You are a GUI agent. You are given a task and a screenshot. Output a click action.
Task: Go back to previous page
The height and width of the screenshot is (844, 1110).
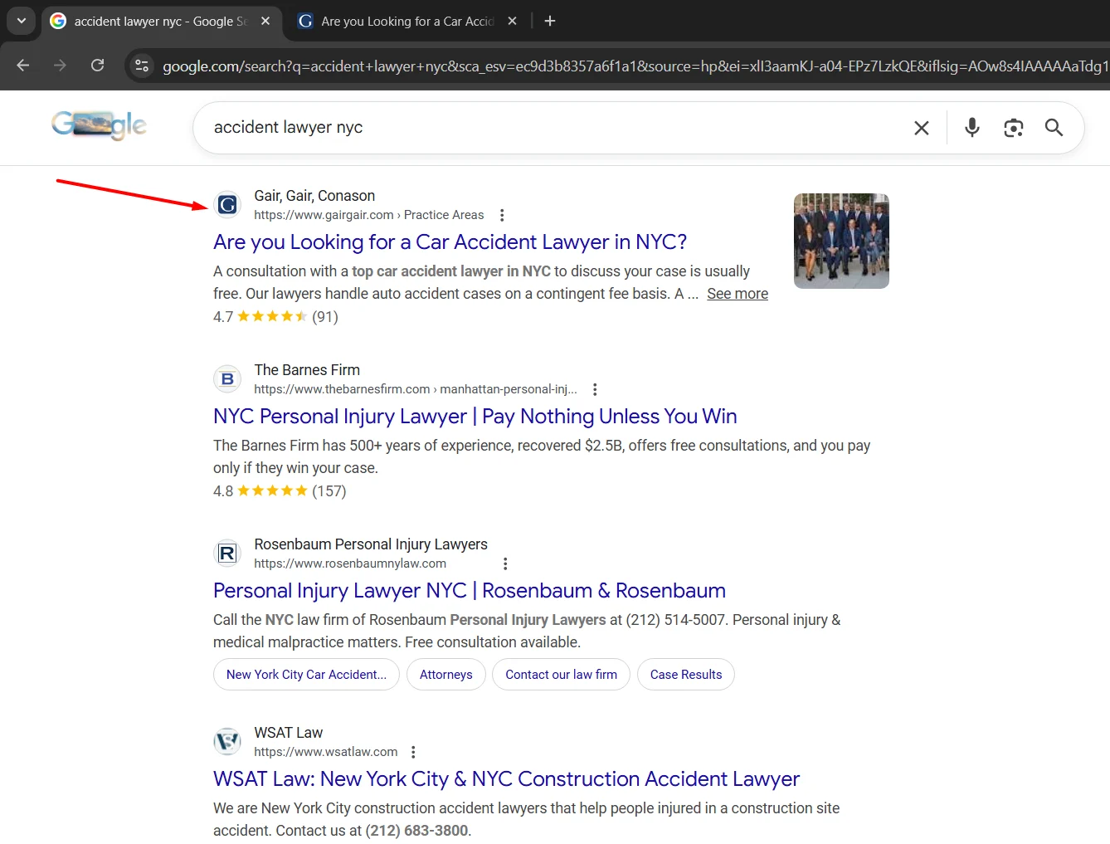click(23, 65)
